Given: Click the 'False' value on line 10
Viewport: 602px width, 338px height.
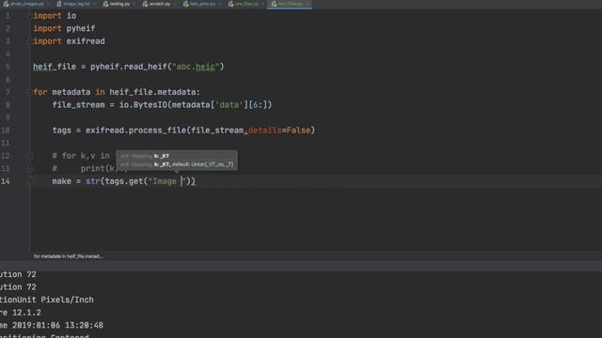Looking at the screenshot, I should [x=298, y=131].
